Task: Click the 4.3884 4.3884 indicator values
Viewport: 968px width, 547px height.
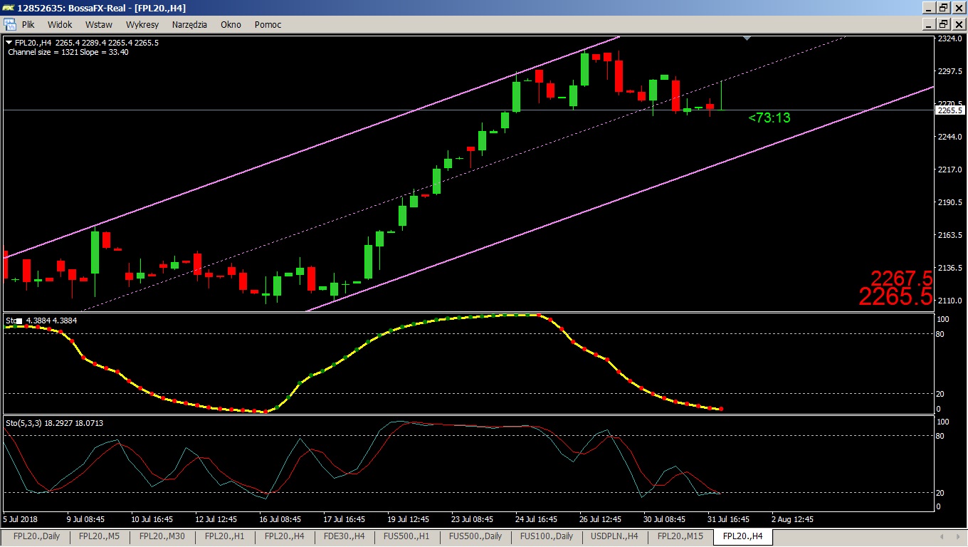Action: point(51,321)
